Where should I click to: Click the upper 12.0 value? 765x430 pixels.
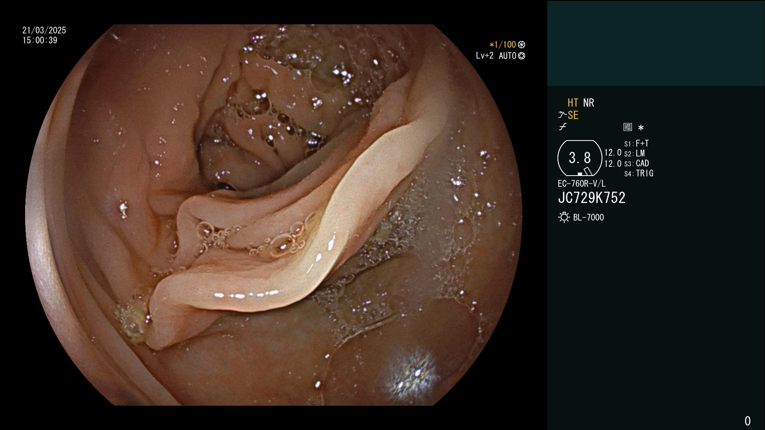click(x=613, y=152)
